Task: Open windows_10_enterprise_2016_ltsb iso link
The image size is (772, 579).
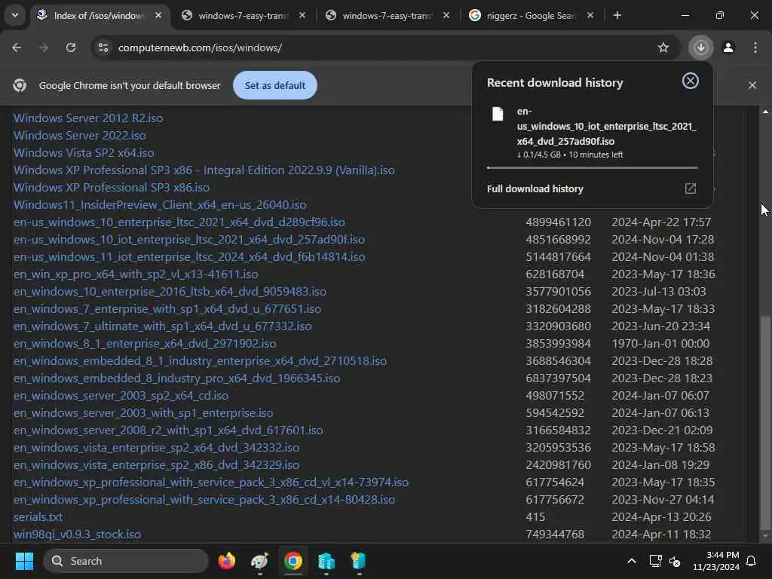Action: point(170,292)
